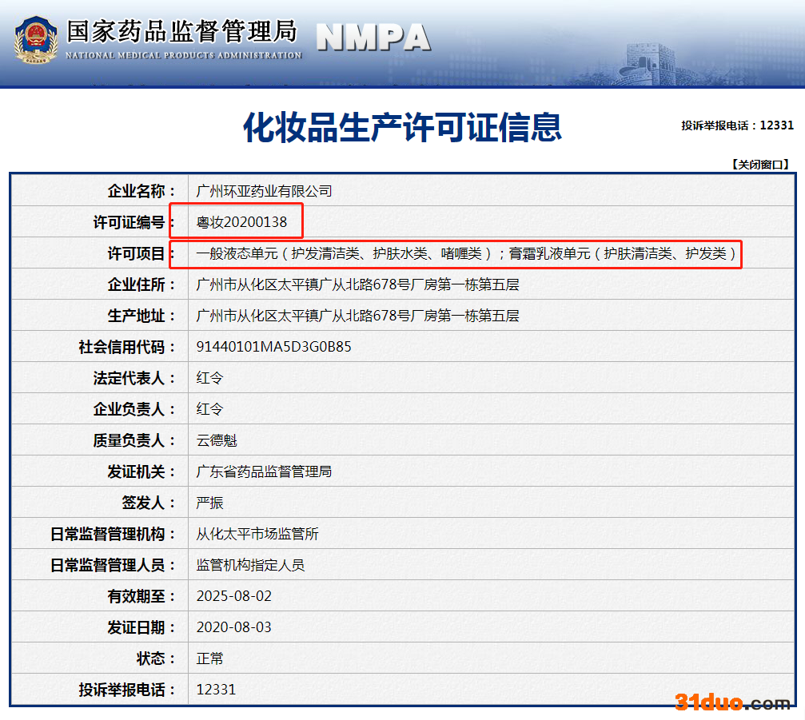The width and height of the screenshot is (805, 720).
Task: Click the 生产地址 address value
Action: [x=357, y=316]
